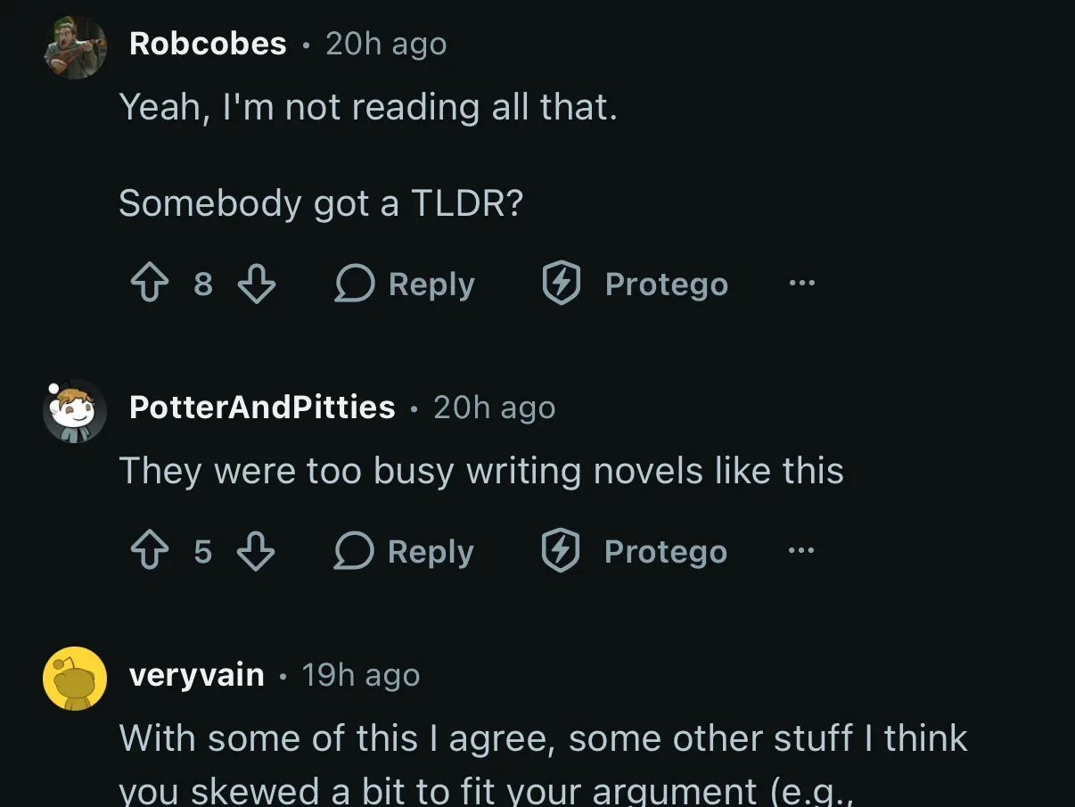
Task: Upvote Robcobes' comment
Action: click(150, 284)
